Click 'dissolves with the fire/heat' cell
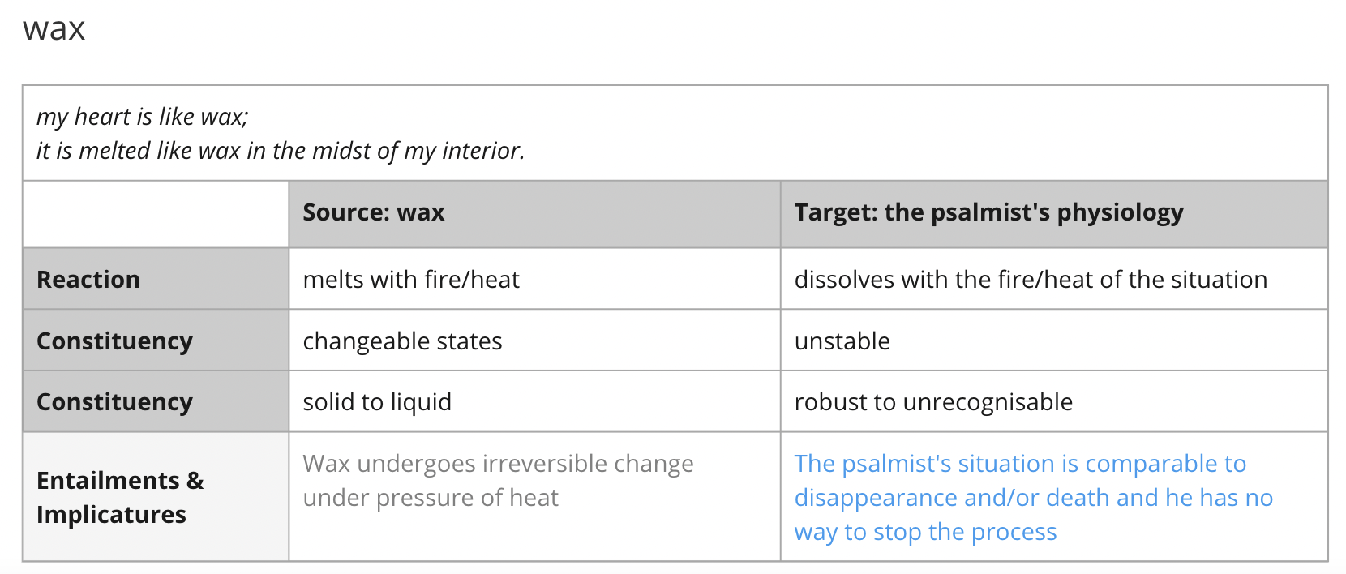 [1030, 280]
